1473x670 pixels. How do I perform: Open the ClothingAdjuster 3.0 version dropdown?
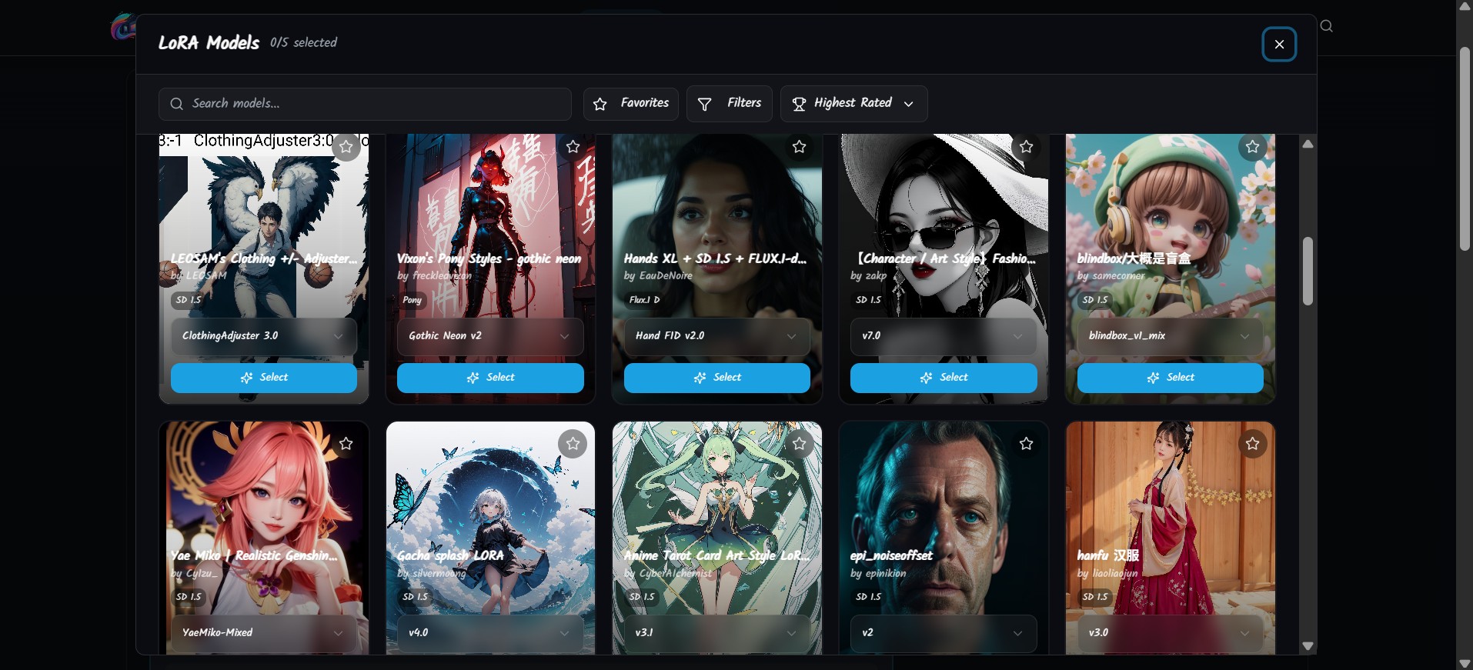tap(264, 336)
